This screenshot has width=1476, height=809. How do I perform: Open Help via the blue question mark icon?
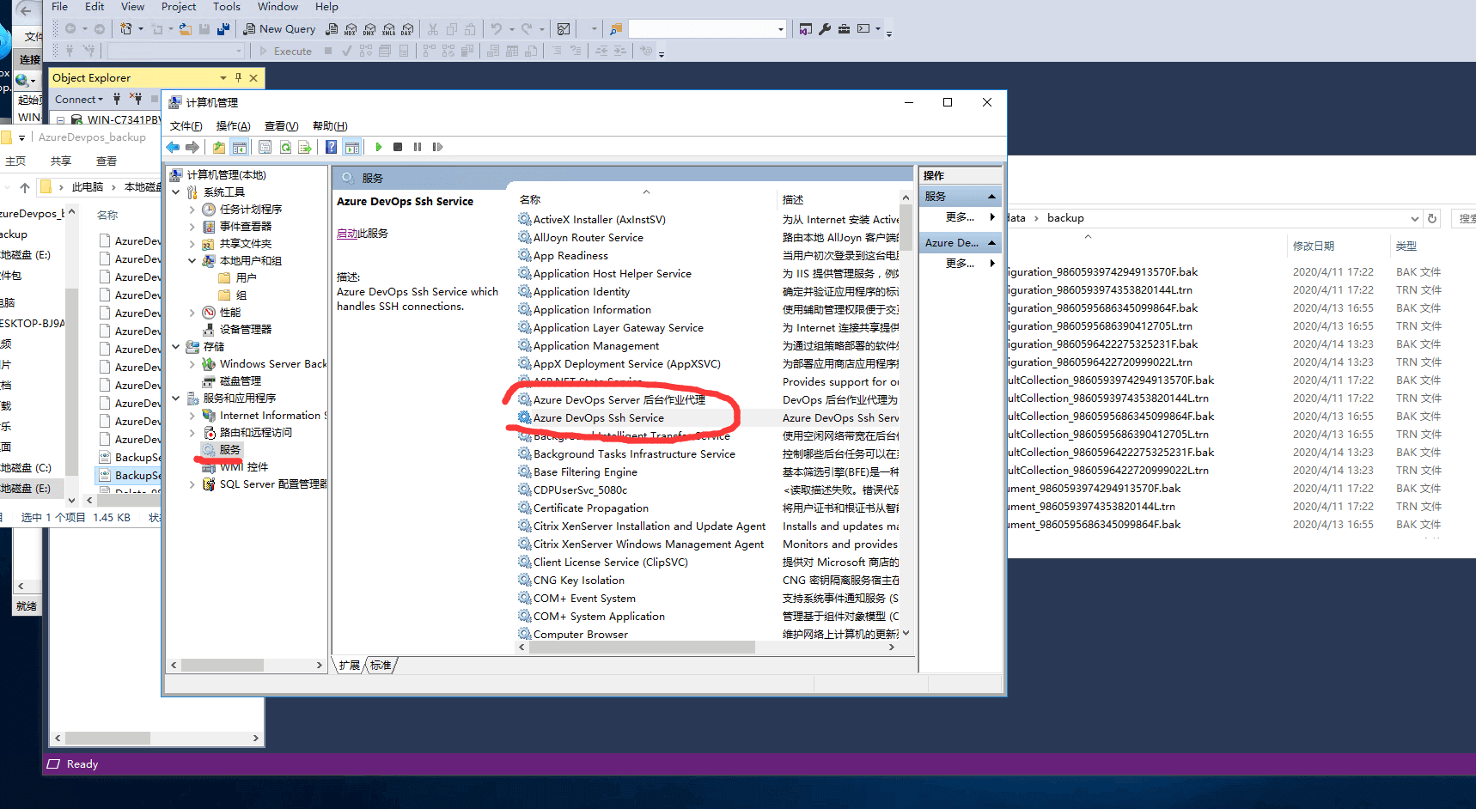pos(331,147)
